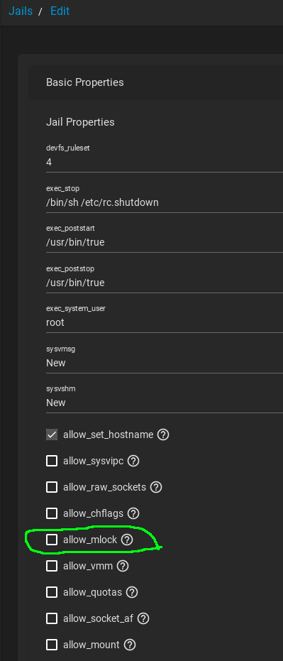Enable allow_mount checkbox

tap(52, 645)
